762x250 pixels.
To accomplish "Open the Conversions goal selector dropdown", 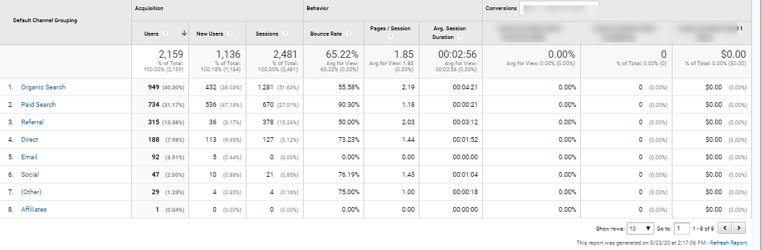I will click(559, 8).
